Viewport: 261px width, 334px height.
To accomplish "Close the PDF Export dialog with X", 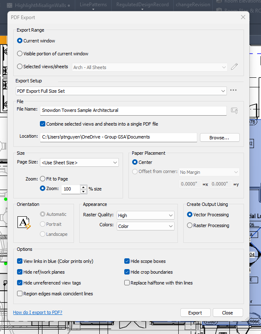I will coord(243,17).
